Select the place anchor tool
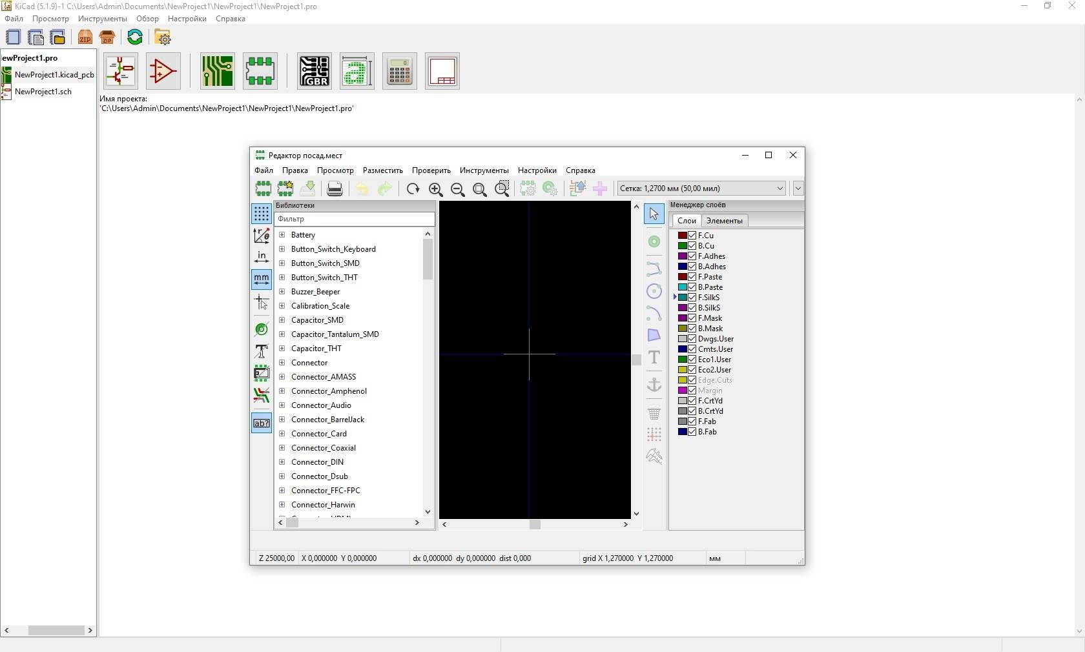This screenshot has height=652, width=1085. (x=654, y=385)
